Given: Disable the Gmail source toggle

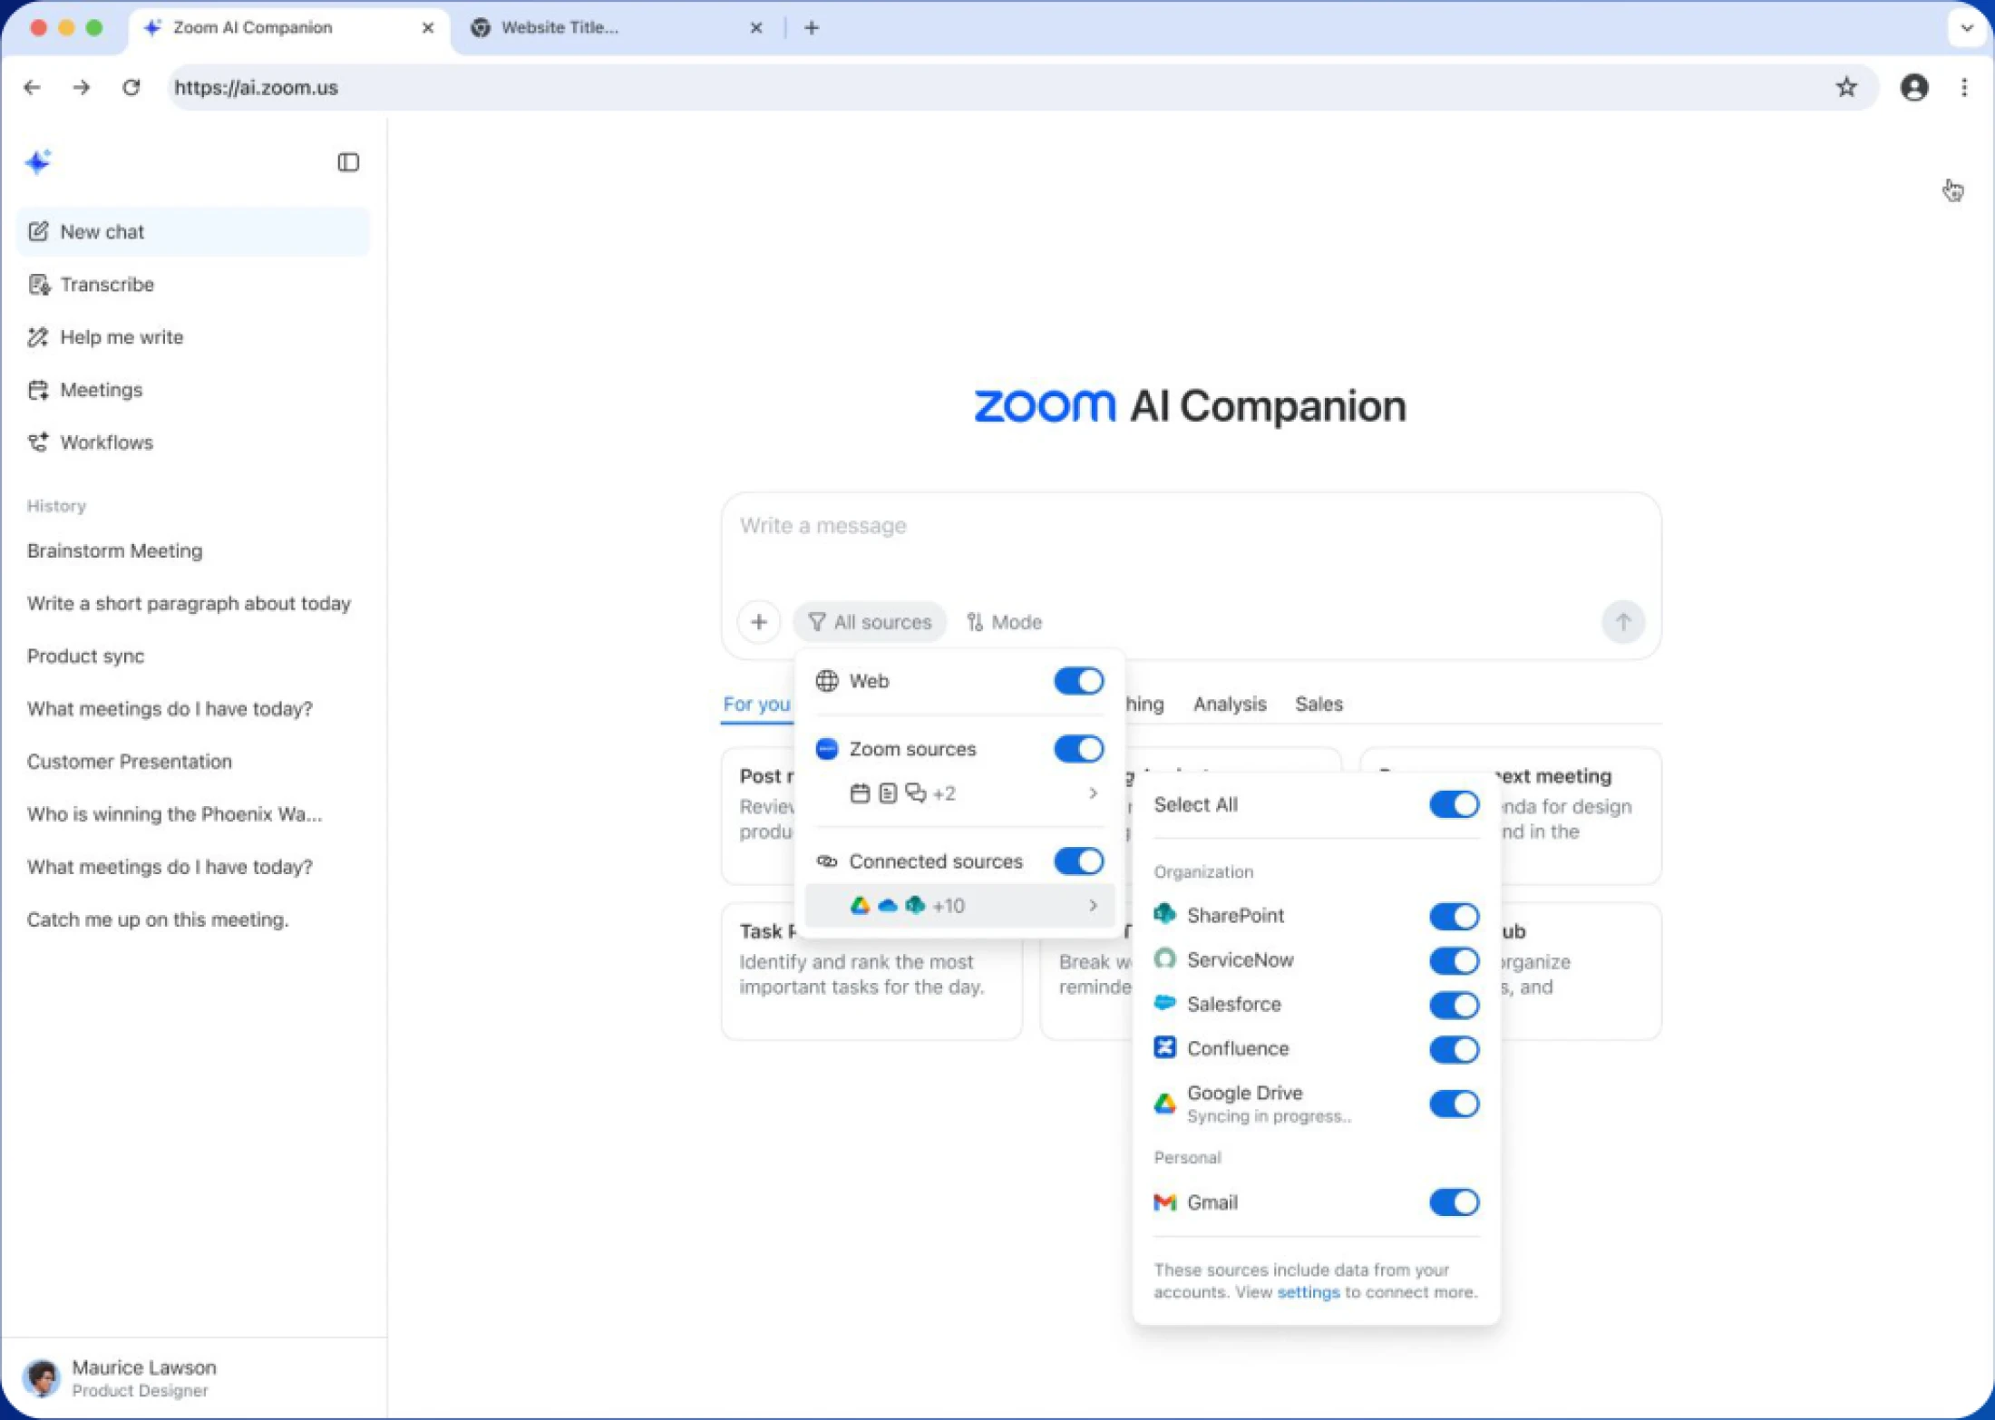Looking at the screenshot, I should pyautogui.click(x=1454, y=1202).
